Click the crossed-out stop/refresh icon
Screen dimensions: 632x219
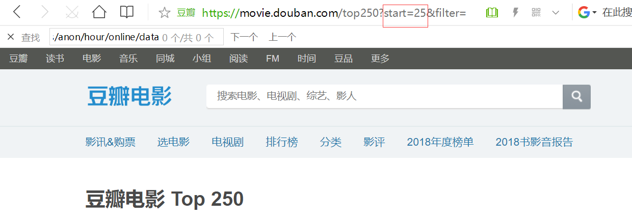(x=72, y=12)
